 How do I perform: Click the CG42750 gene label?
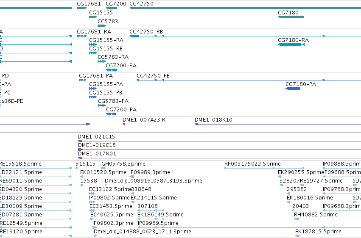[141, 4]
